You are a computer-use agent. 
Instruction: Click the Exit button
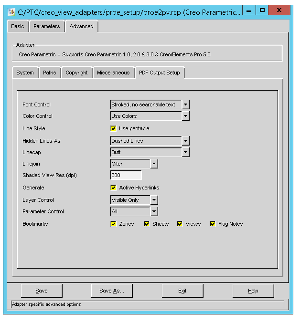[x=182, y=291]
